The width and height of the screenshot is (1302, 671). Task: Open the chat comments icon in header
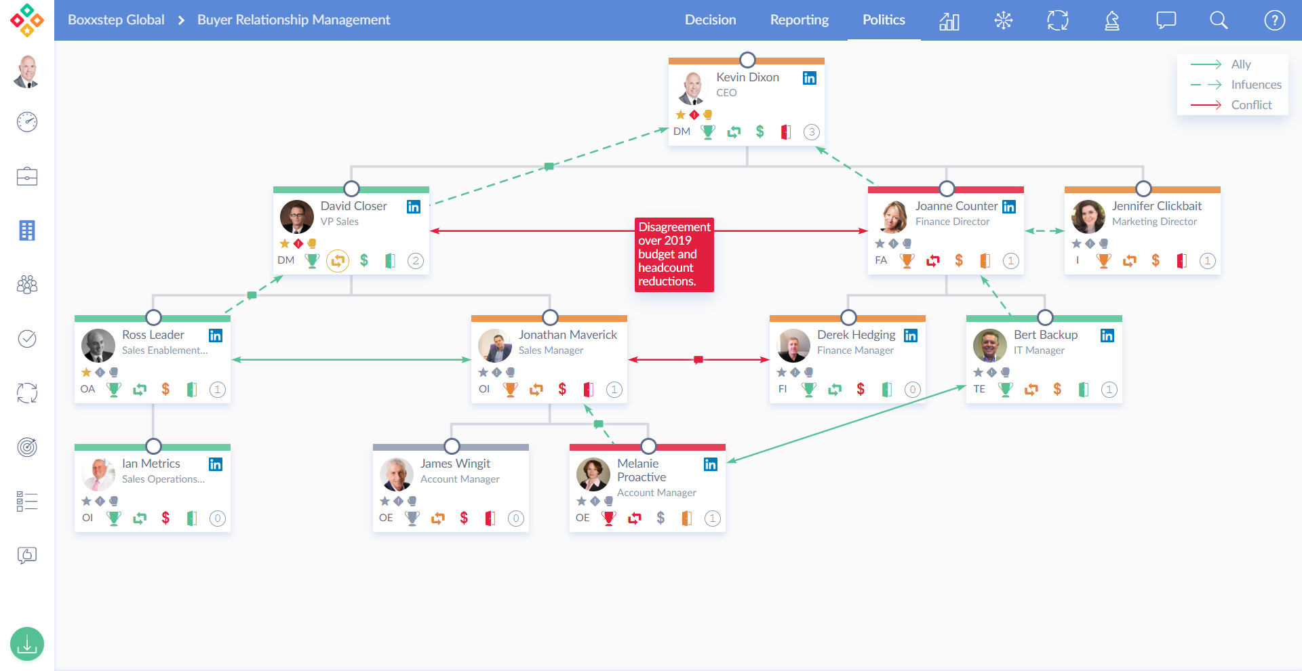tap(1166, 20)
